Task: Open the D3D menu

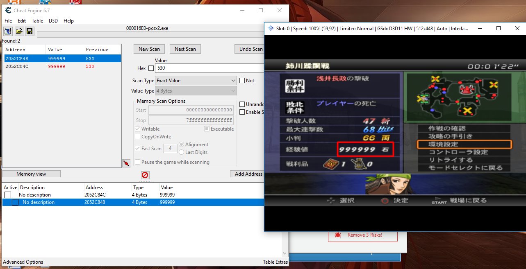Action: click(x=53, y=21)
